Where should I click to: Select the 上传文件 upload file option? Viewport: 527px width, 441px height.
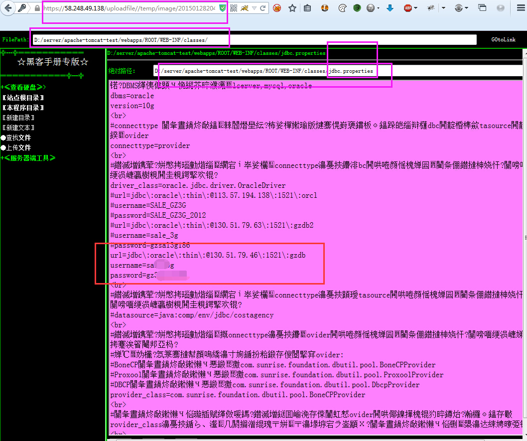click(16, 147)
